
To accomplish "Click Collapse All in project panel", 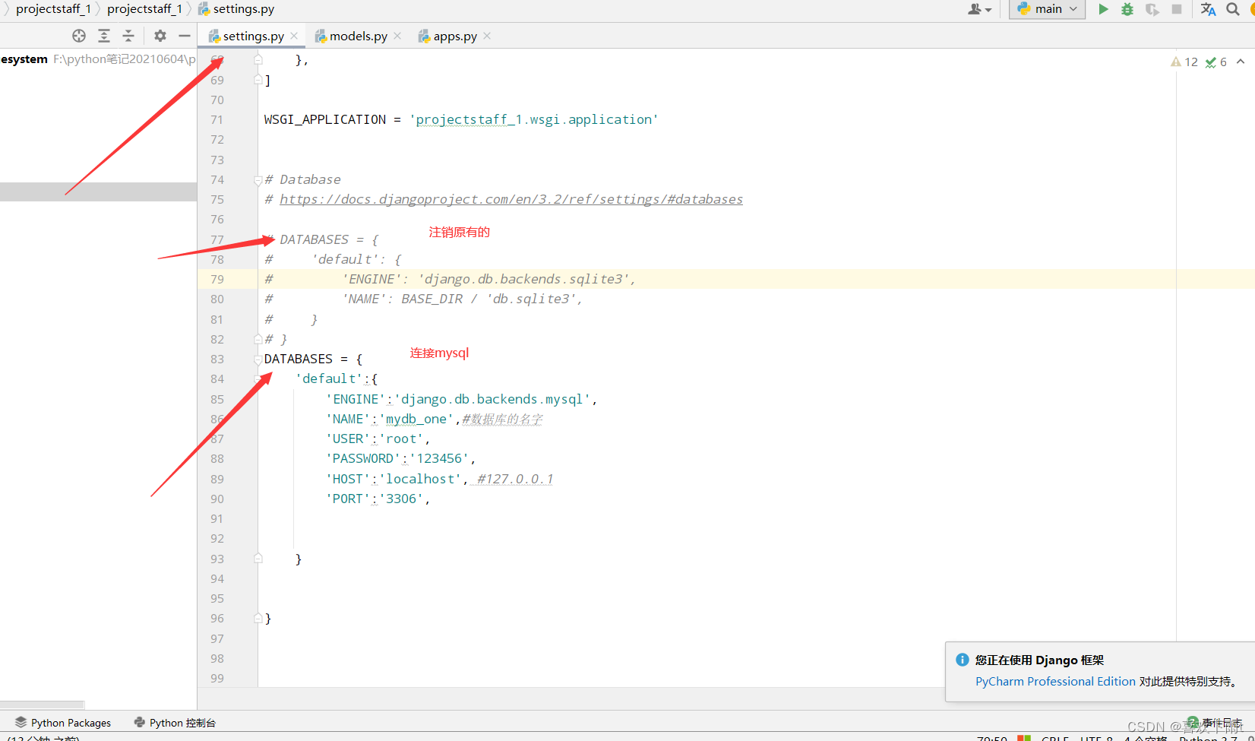I will point(128,36).
